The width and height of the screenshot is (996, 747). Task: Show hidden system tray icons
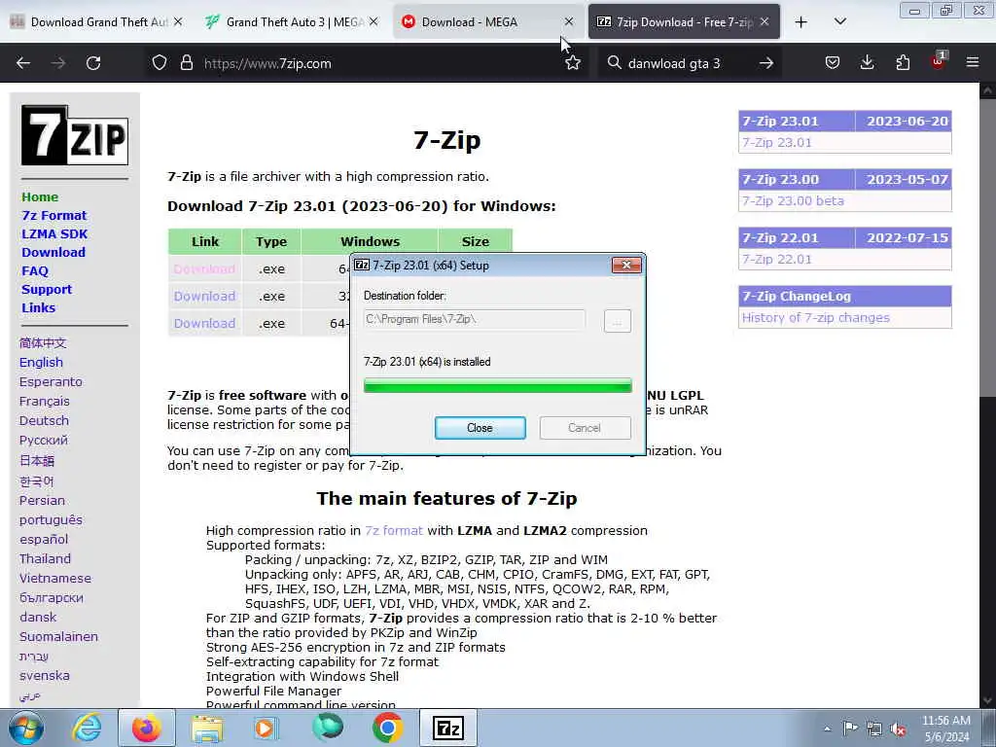click(x=827, y=729)
